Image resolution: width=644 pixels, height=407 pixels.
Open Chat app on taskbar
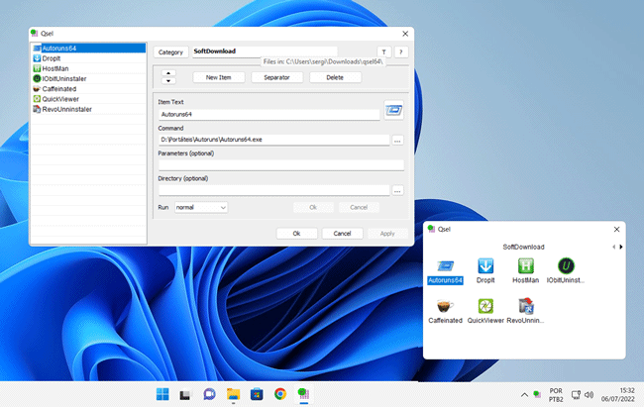point(209,394)
